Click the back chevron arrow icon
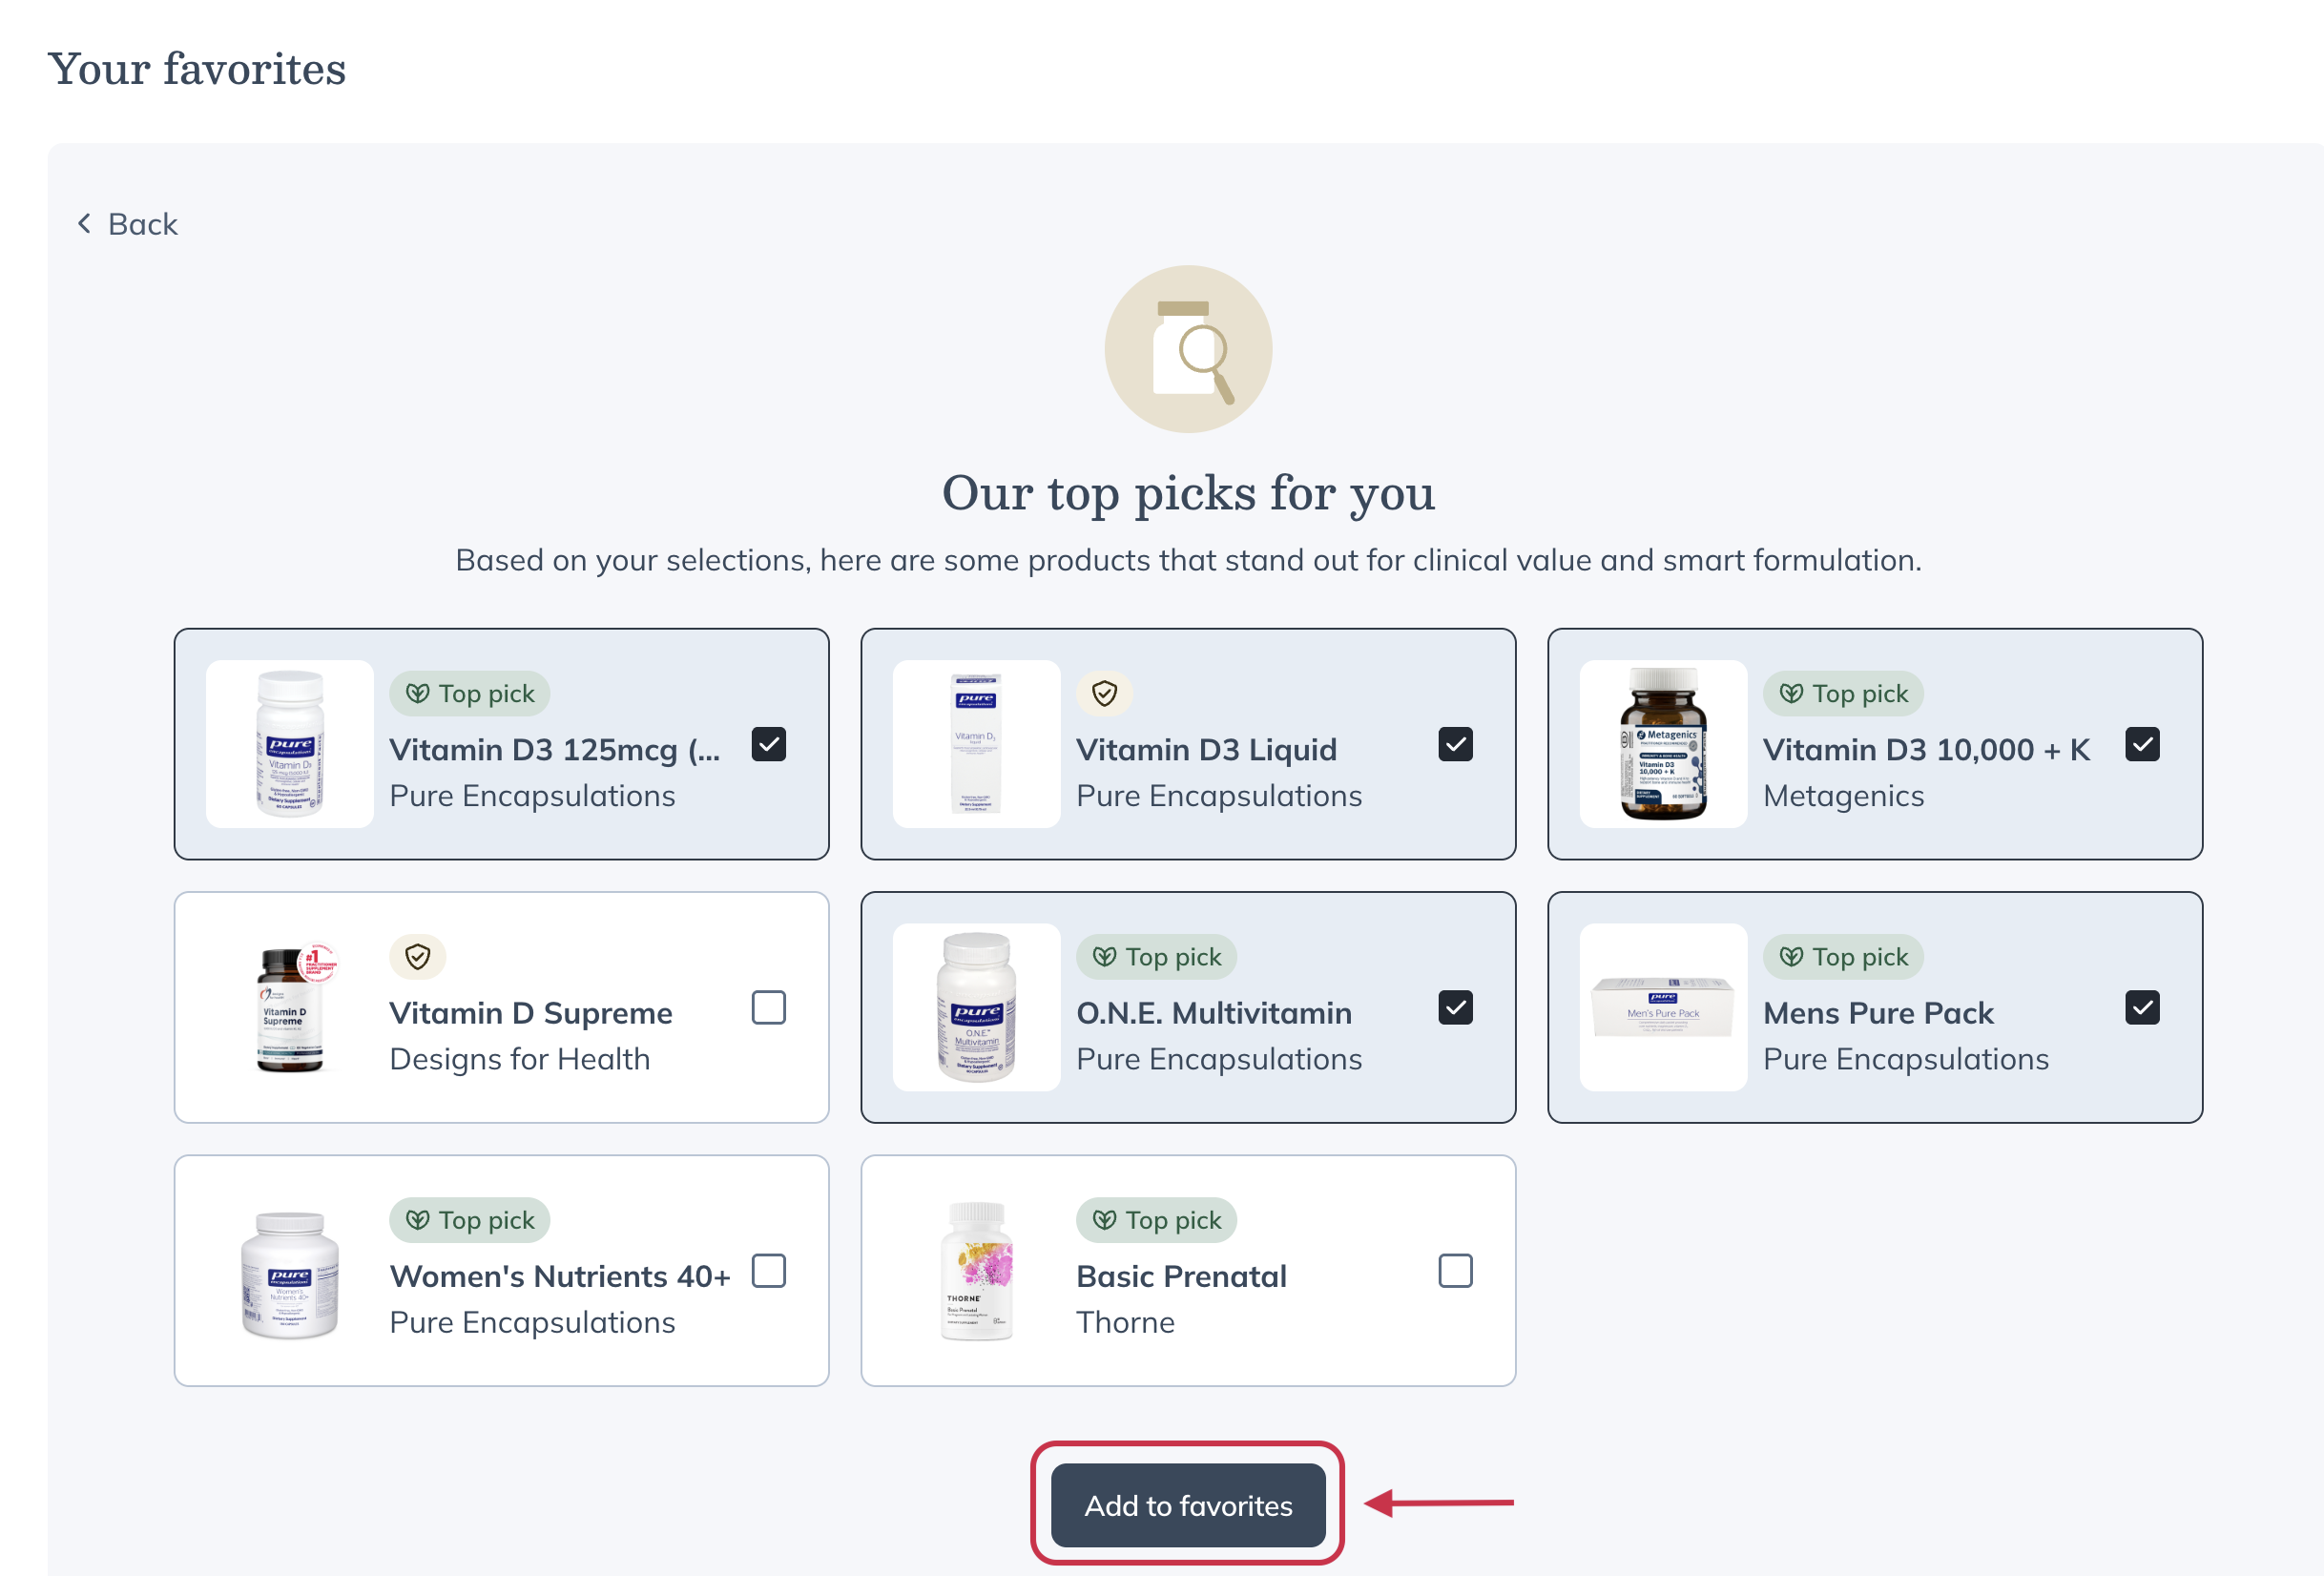The image size is (2324, 1576). point(85,224)
